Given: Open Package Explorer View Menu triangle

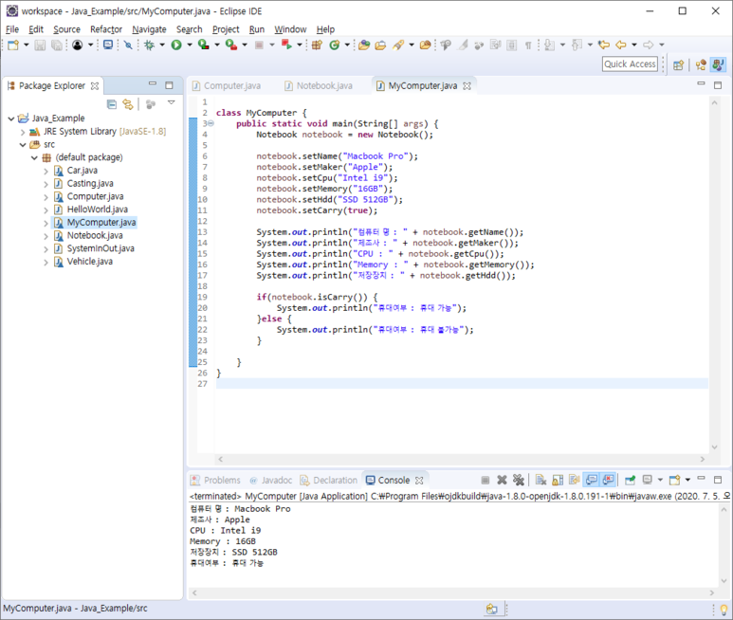Looking at the screenshot, I should tap(171, 102).
